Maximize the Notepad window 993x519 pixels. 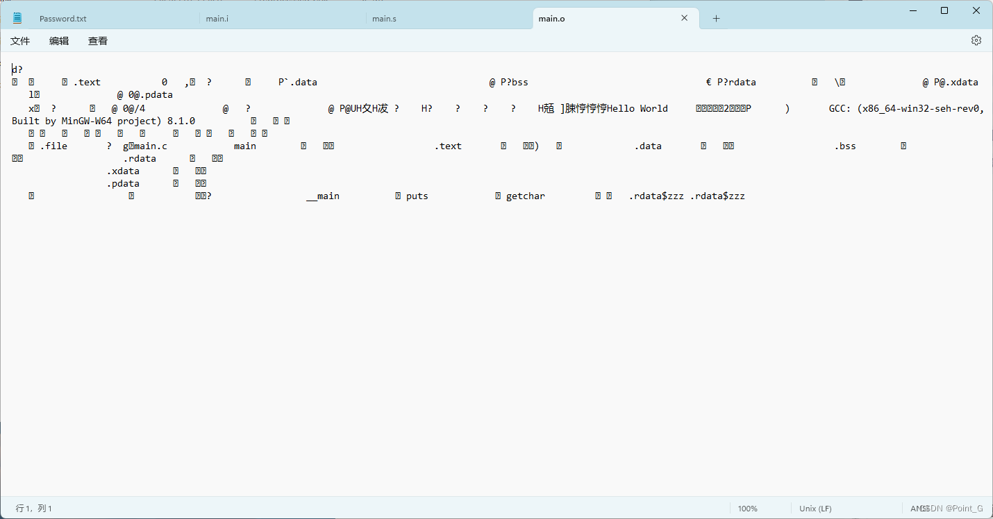tap(944, 10)
